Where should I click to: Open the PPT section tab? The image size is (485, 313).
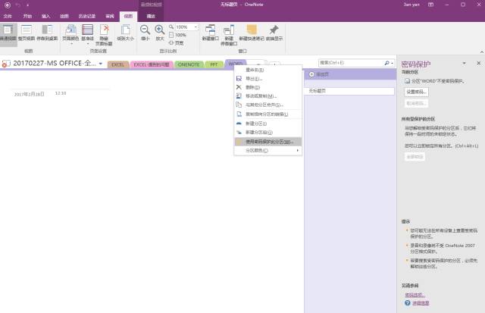[x=214, y=64]
